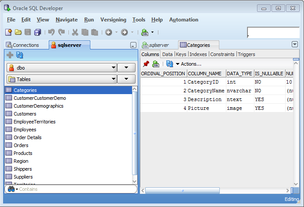
Task: Click the Save toolbar icon
Action: tap(28, 32)
